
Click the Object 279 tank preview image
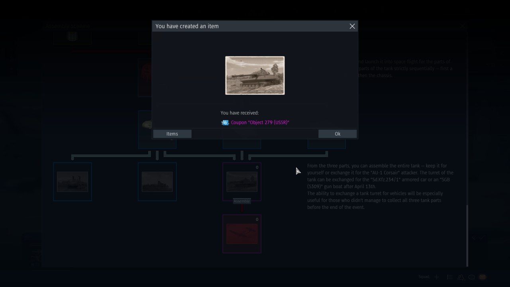255,75
